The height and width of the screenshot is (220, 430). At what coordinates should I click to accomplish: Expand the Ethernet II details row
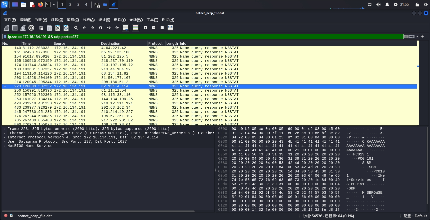[x=4, y=133]
